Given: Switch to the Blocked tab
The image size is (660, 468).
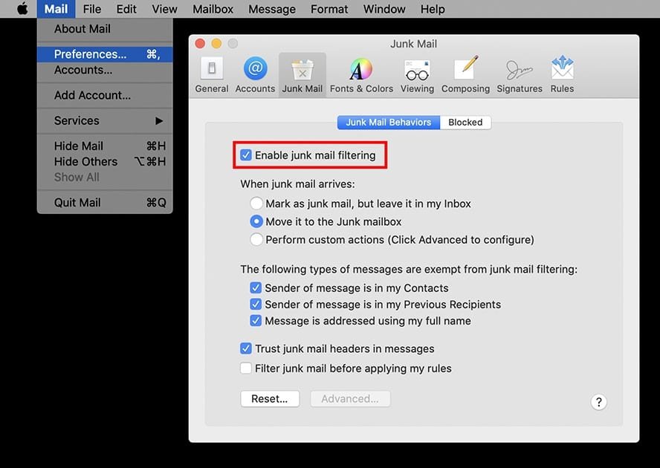Looking at the screenshot, I should (x=465, y=123).
